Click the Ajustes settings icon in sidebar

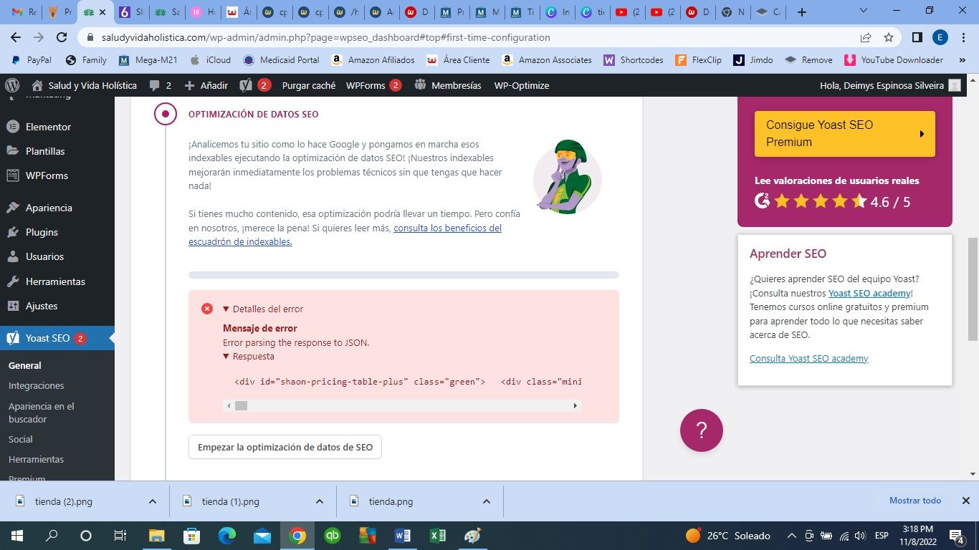[13, 306]
